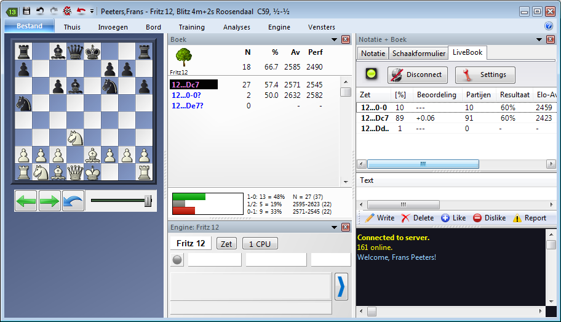
Task: Sort by the Beoordeling column header
Action: pyautogui.click(x=437, y=95)
